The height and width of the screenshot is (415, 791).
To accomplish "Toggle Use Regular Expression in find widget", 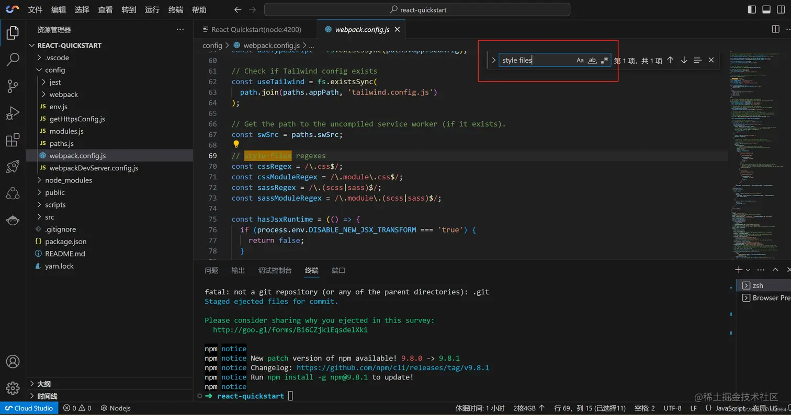I will point(605,60).
